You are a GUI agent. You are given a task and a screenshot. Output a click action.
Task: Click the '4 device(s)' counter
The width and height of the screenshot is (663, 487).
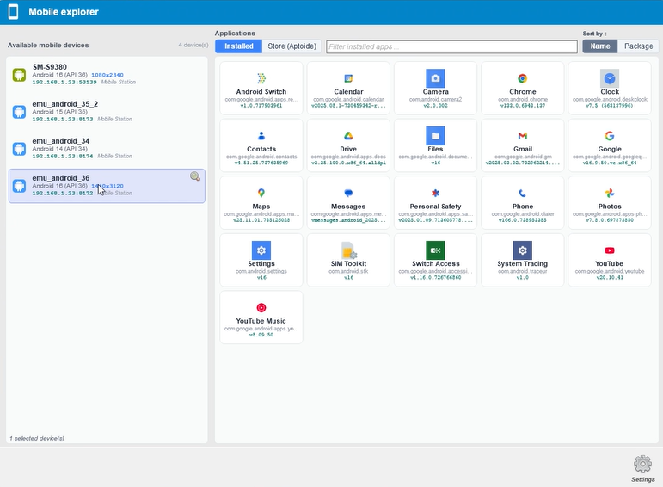[193, 45]
